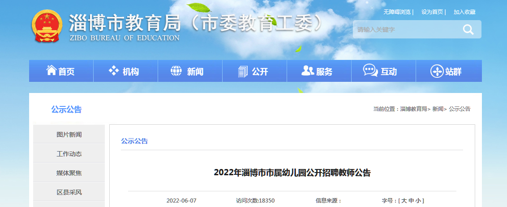Open the 机构 navigation menu

pyautogui.click(x=125, y=71)
